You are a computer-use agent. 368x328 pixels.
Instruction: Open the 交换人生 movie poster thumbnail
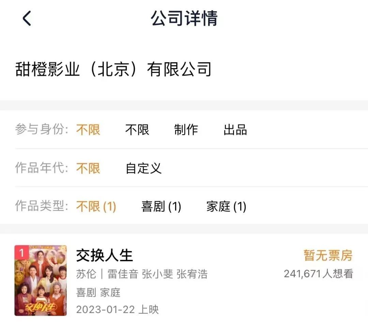tap(41, 280)
